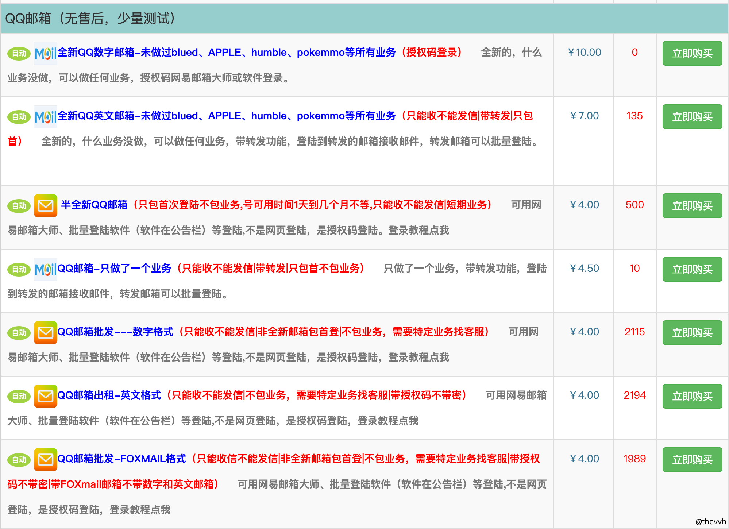Click the Mail icon beside 全新QQ英文邮箱 listing

coord(45,117)
